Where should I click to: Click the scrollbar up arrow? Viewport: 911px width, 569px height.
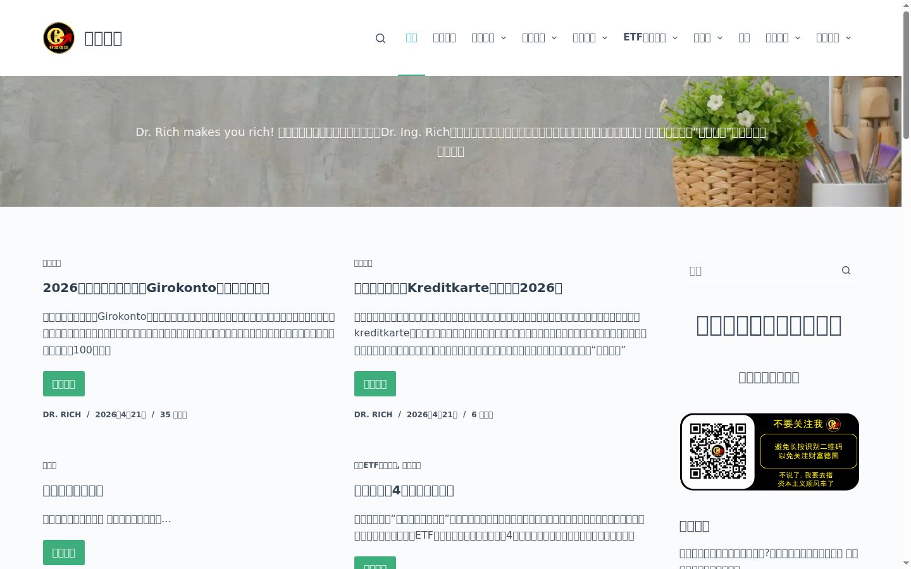906,5
